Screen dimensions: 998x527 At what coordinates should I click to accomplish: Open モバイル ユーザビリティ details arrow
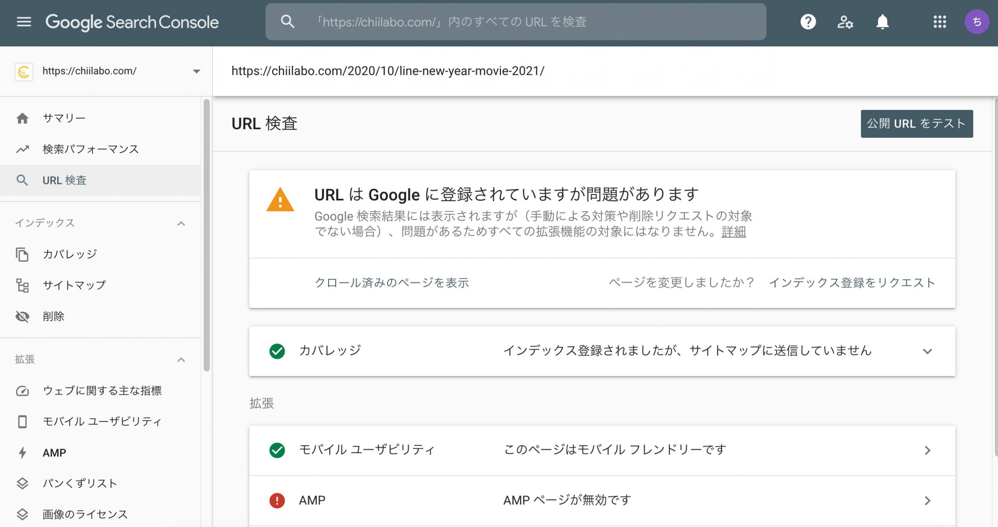[927, 450]
